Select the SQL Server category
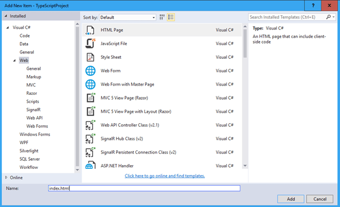The height and width of the screenshot is (207, 340). (30, 159)
